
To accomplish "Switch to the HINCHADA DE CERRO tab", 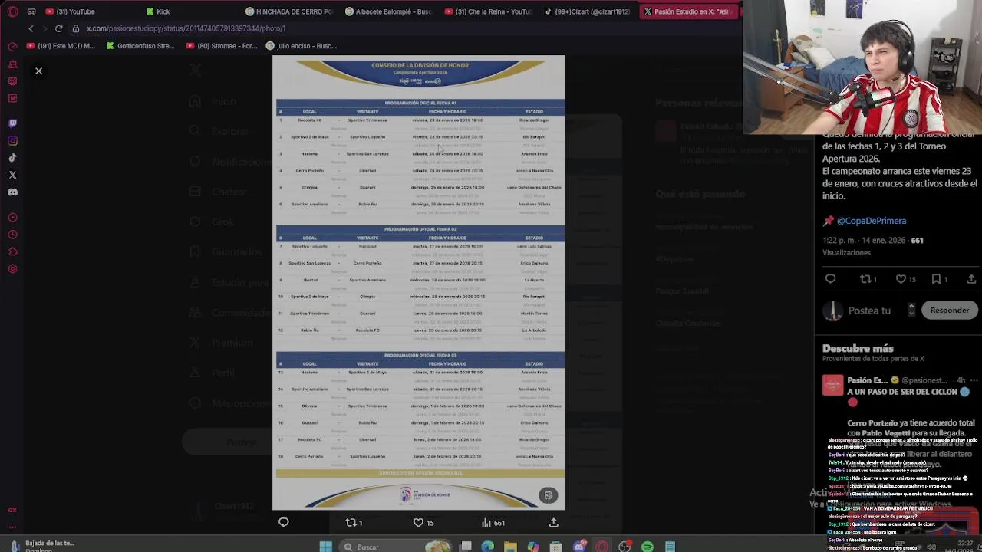I will pos(290,11).
